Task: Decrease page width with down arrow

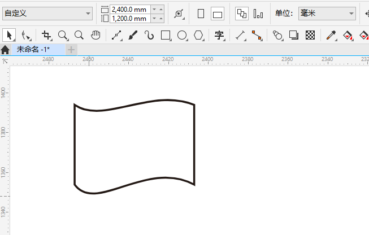Action: [154, 10]
